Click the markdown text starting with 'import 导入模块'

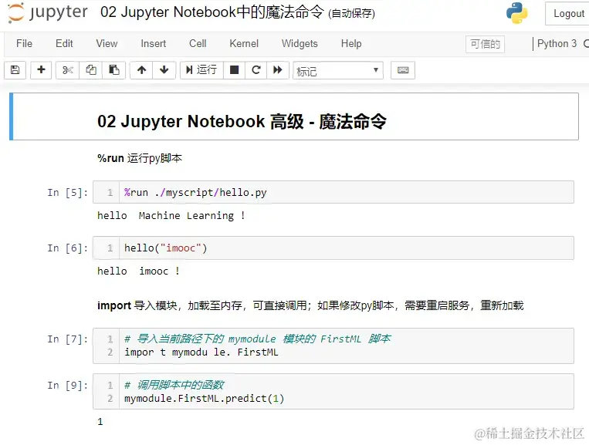point(310,306)
